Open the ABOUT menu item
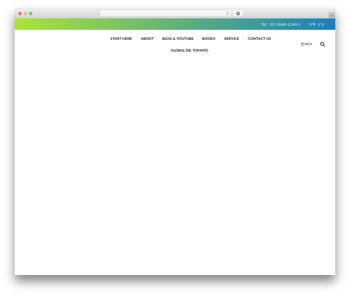Viewport: 350px width, 296px height. tap(147, 38)
